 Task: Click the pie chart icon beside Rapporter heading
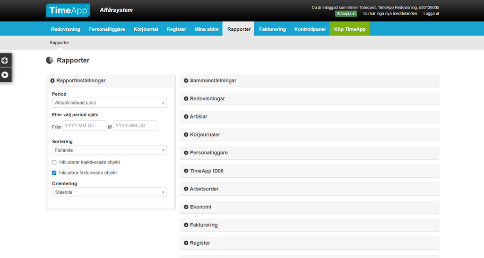click(x=50, y=60)
